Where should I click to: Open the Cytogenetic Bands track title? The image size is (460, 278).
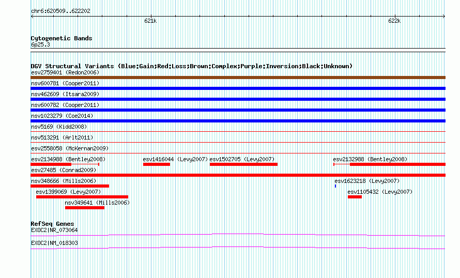[62, 38]
